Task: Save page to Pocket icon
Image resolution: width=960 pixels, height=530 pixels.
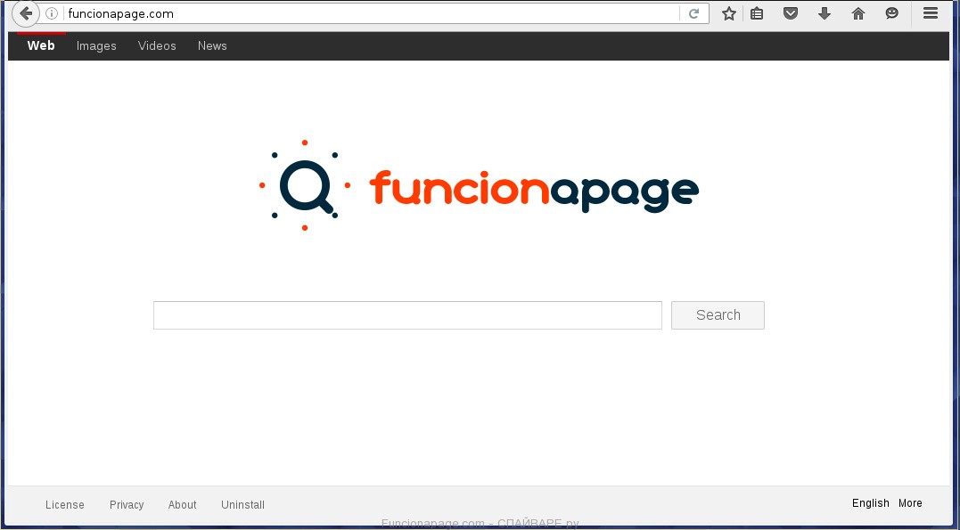Action: click(x=791, y=13)
